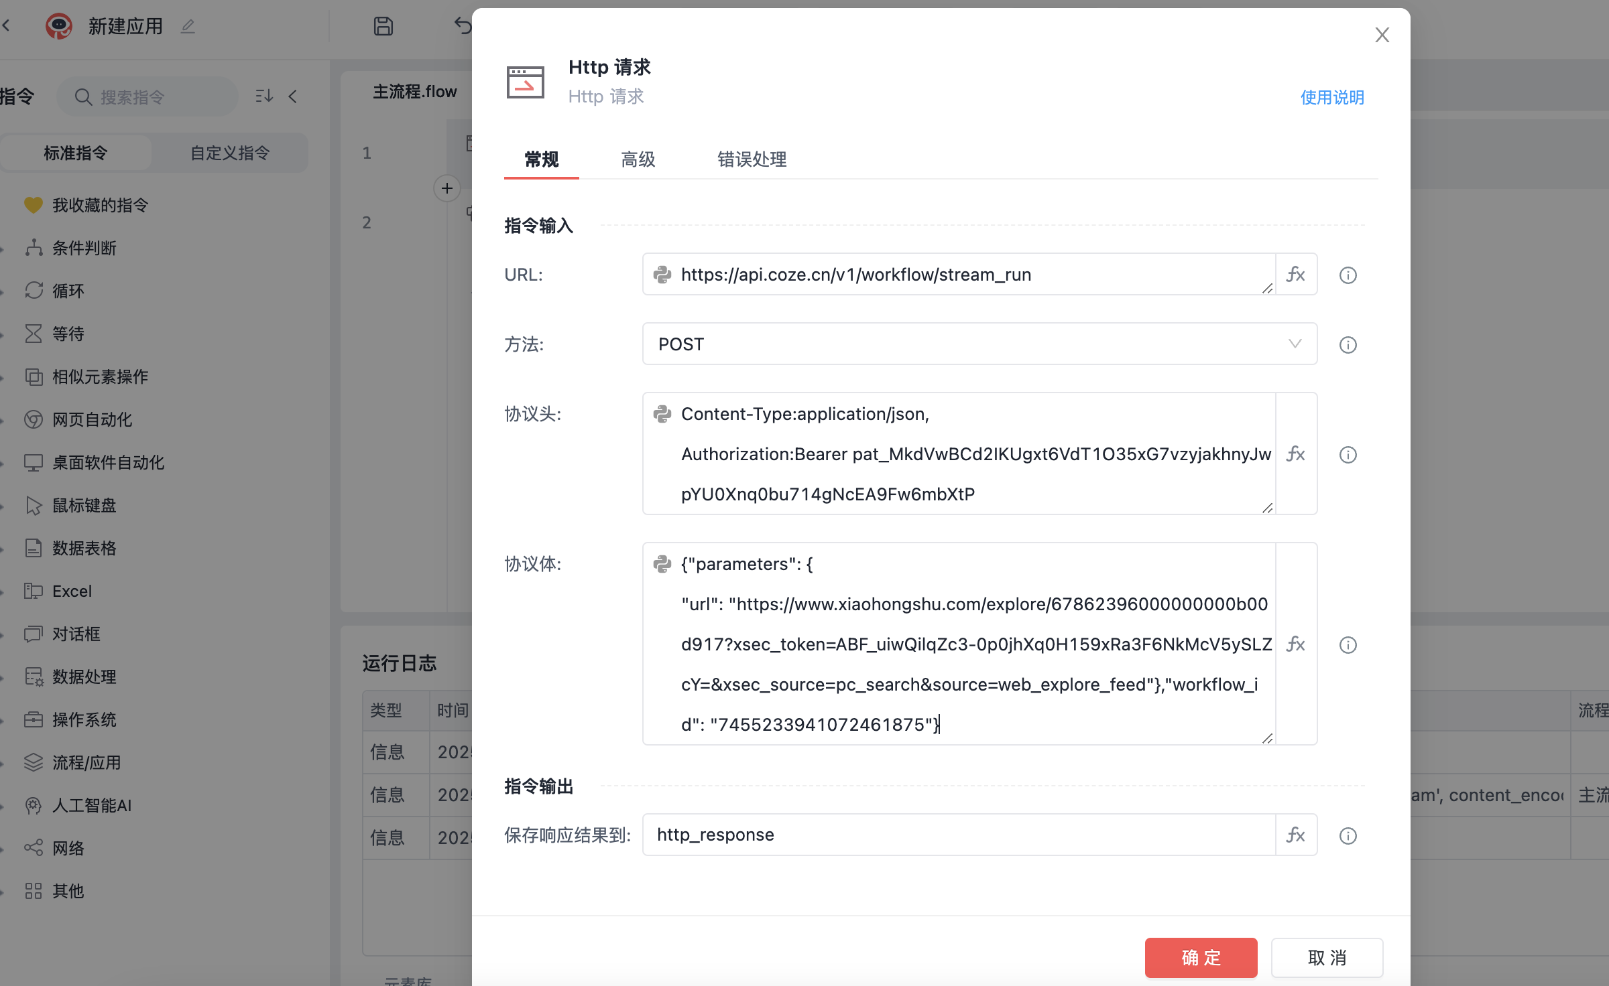This screenshot has height=986, width=1609.
Task: Toggle Python mode icon in 协议体 field
Action: coord(662,564)
